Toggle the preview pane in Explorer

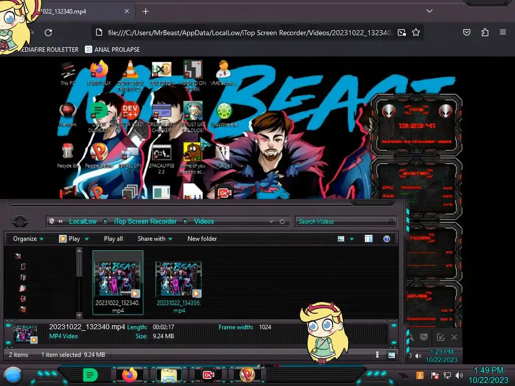tap(369, 239)
